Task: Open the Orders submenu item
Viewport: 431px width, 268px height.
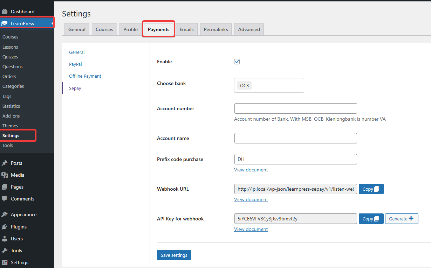Action: [x=9, y=76]
